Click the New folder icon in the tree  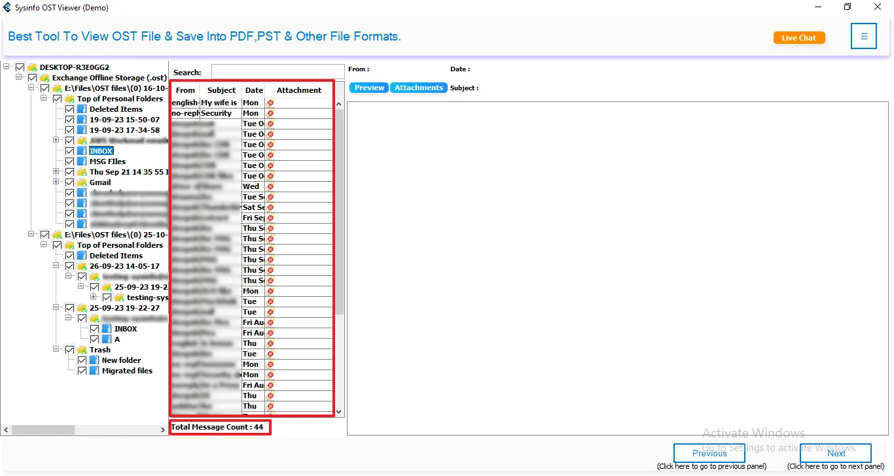click(94, 360)
